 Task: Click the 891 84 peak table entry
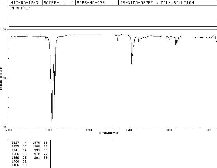(41, 158)
